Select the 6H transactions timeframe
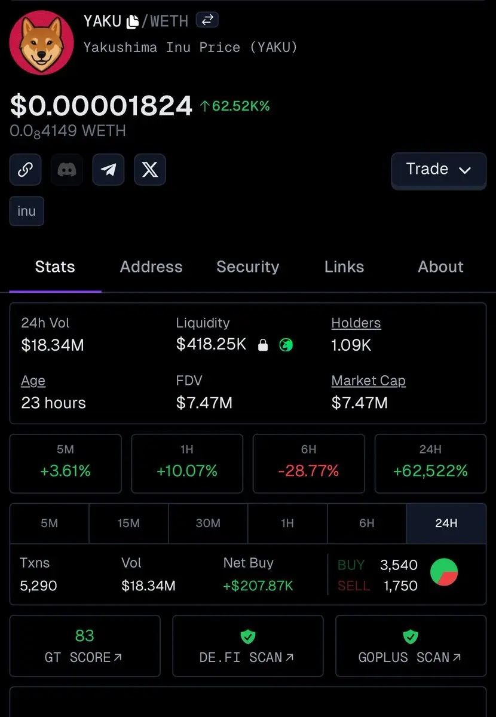496x717 pixels. coord(367,523)
